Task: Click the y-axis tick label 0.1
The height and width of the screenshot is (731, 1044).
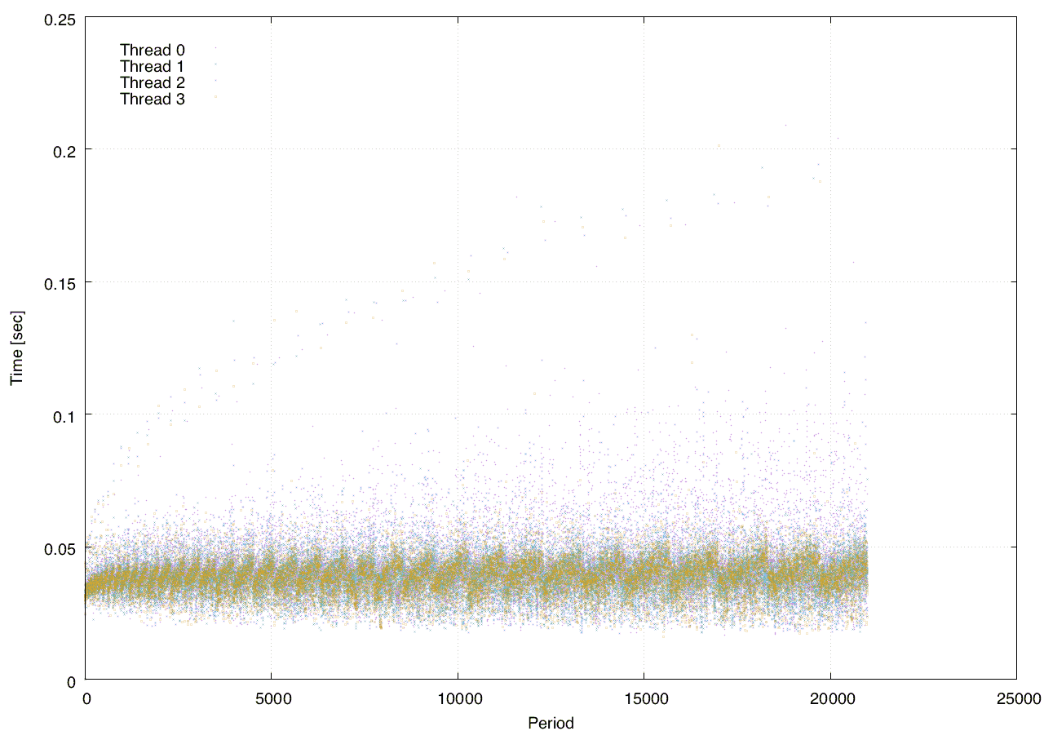Action: 63,415
